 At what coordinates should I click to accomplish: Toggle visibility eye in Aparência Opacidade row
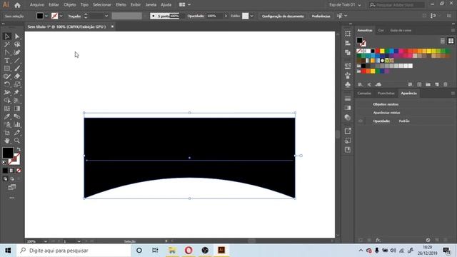(361, 121)
